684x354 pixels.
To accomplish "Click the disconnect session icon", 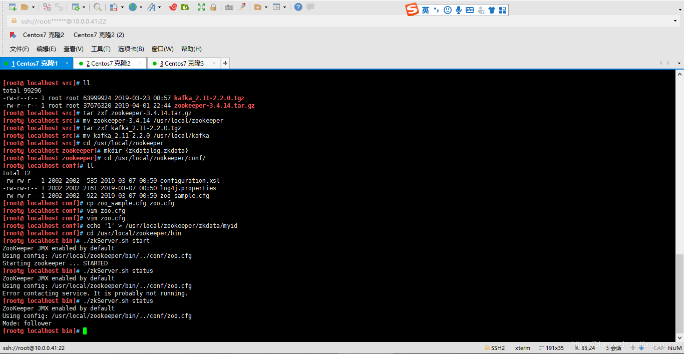I will tap(47, 7).
